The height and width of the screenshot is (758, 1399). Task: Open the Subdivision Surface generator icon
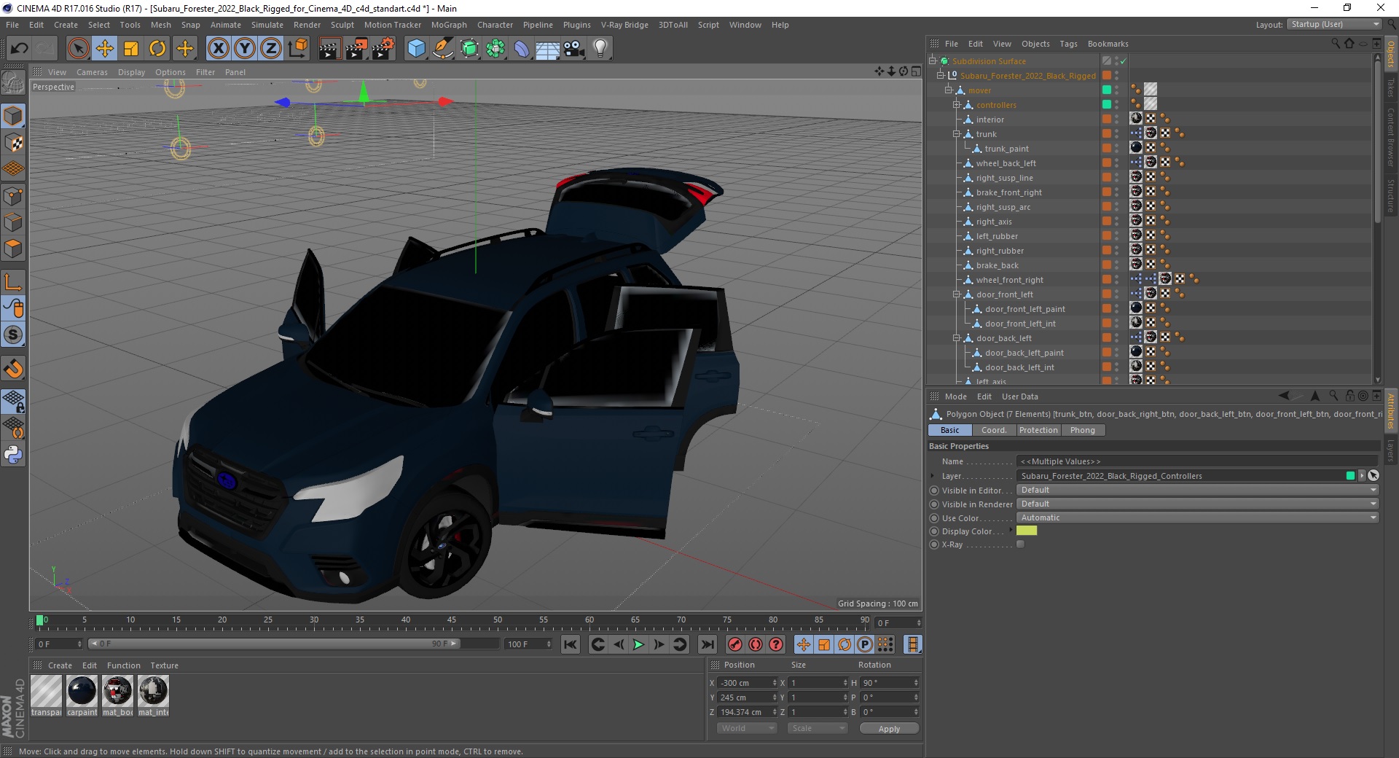tap(469, 49)
